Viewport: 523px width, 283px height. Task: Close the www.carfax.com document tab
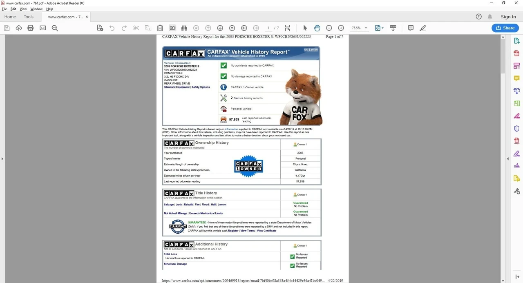87,17
